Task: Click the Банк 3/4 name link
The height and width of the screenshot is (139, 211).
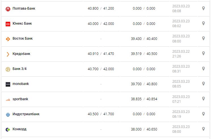Action: point(20,69)
